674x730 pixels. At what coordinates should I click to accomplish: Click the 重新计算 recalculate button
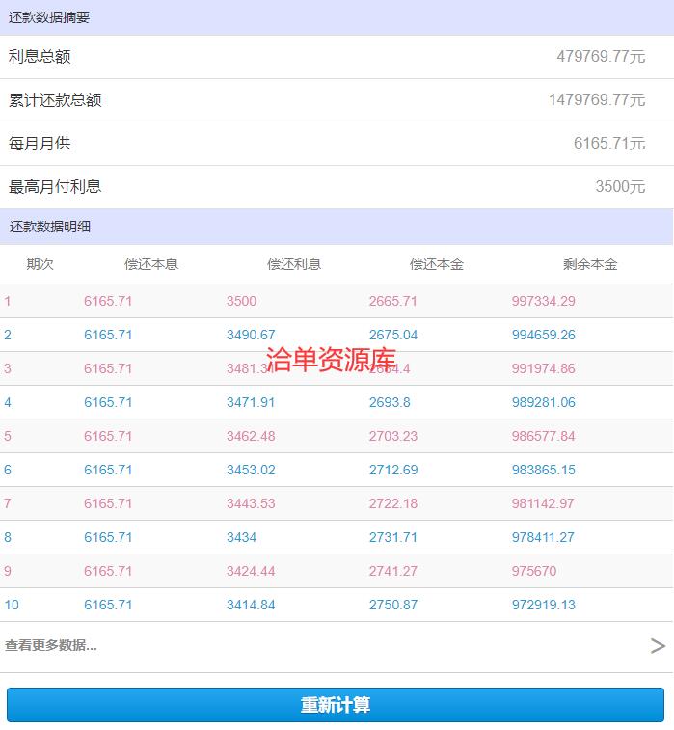point(336,704)
